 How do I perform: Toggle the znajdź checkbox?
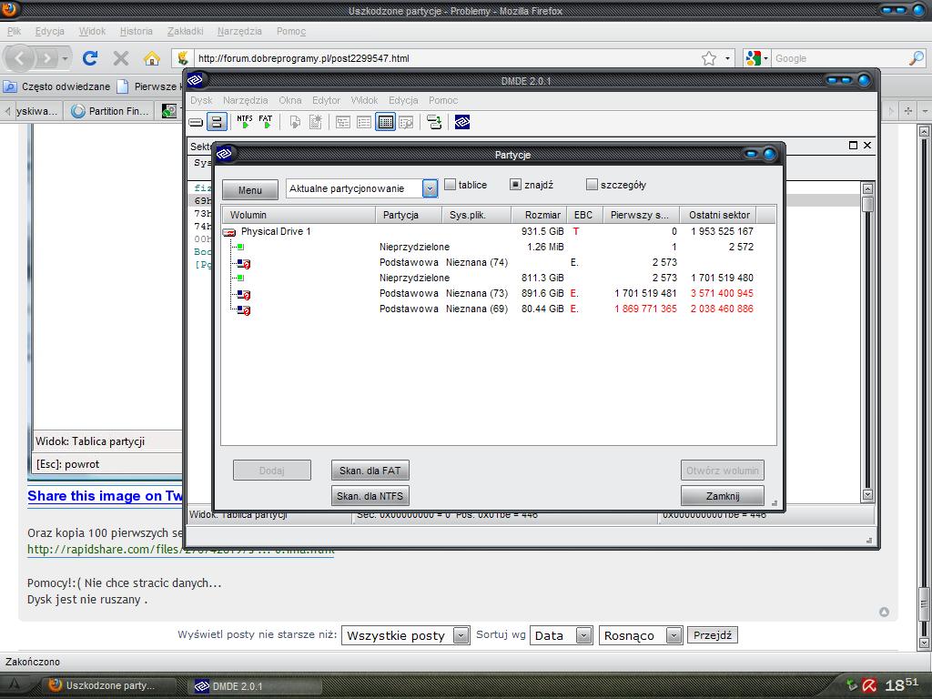point(515,185)
